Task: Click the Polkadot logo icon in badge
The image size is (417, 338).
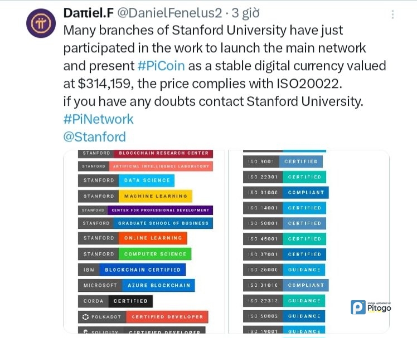Action: point(85,317)
